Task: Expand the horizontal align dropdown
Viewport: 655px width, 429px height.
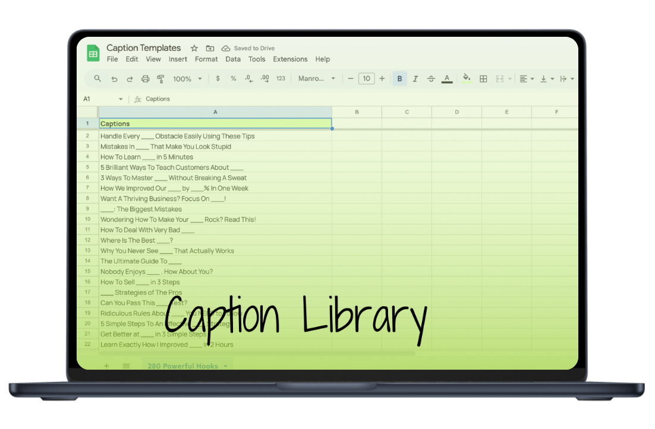Action: (526, 79)
